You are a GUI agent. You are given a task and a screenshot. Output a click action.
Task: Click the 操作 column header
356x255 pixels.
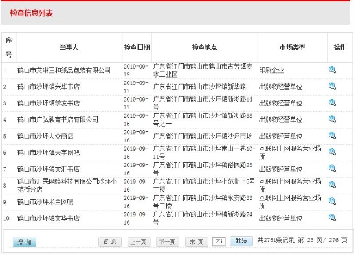pyautogui.click(x=340, y=47)
